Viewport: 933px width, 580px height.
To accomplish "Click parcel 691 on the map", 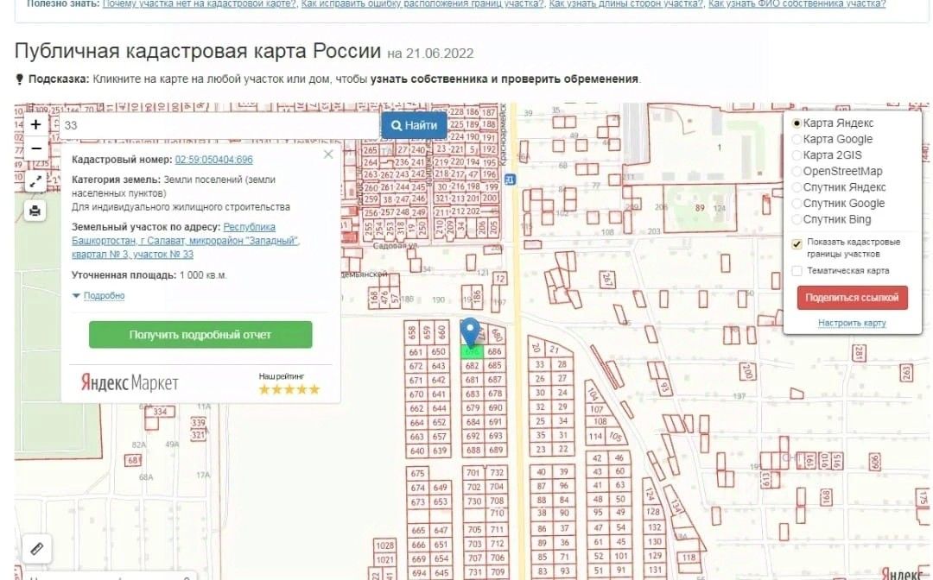I will point(495,422).
